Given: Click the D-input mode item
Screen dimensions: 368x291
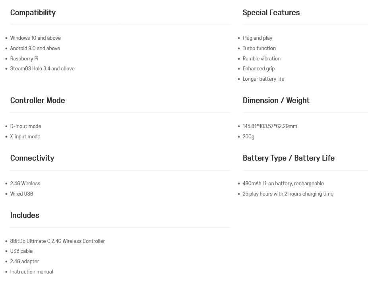Looking at the screenshot, I should pyautogui.click(x=25, y=126).
